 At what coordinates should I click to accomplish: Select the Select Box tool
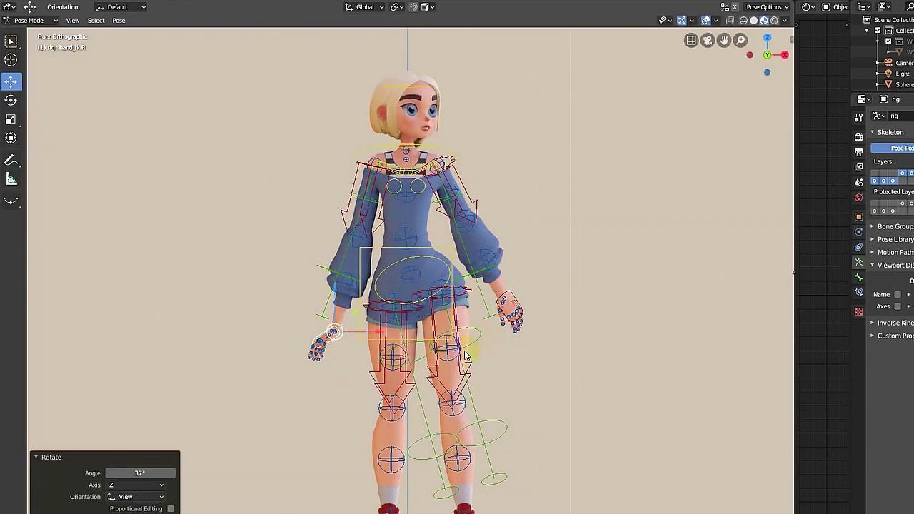11,42
